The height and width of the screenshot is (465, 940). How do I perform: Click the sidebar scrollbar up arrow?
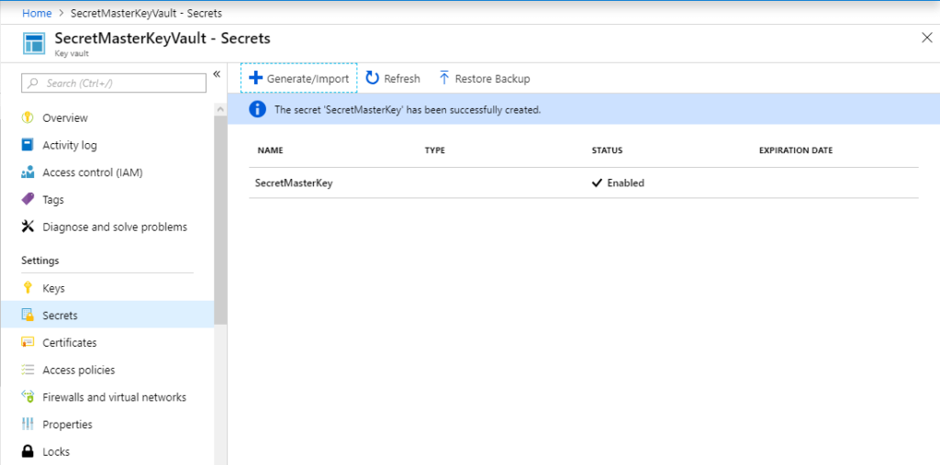click(220, 110)
